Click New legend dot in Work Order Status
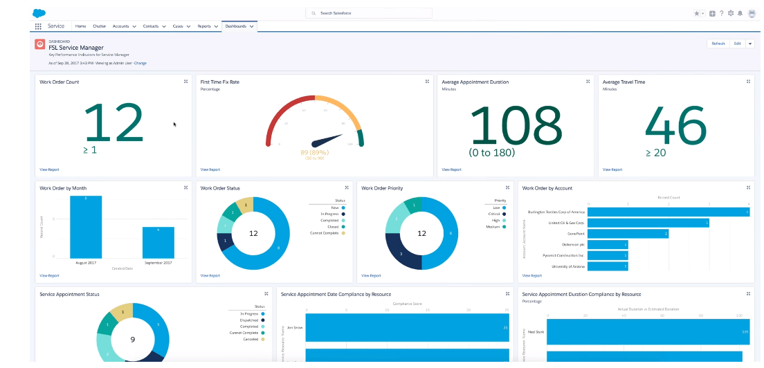This screenshot has width=764, height=368. click(x=343, y=208)
